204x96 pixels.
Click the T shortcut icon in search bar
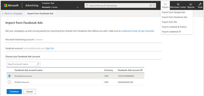tap(154, 6)
